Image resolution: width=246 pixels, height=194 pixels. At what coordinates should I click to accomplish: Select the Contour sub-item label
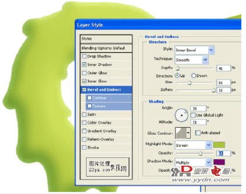coord(99,98)
